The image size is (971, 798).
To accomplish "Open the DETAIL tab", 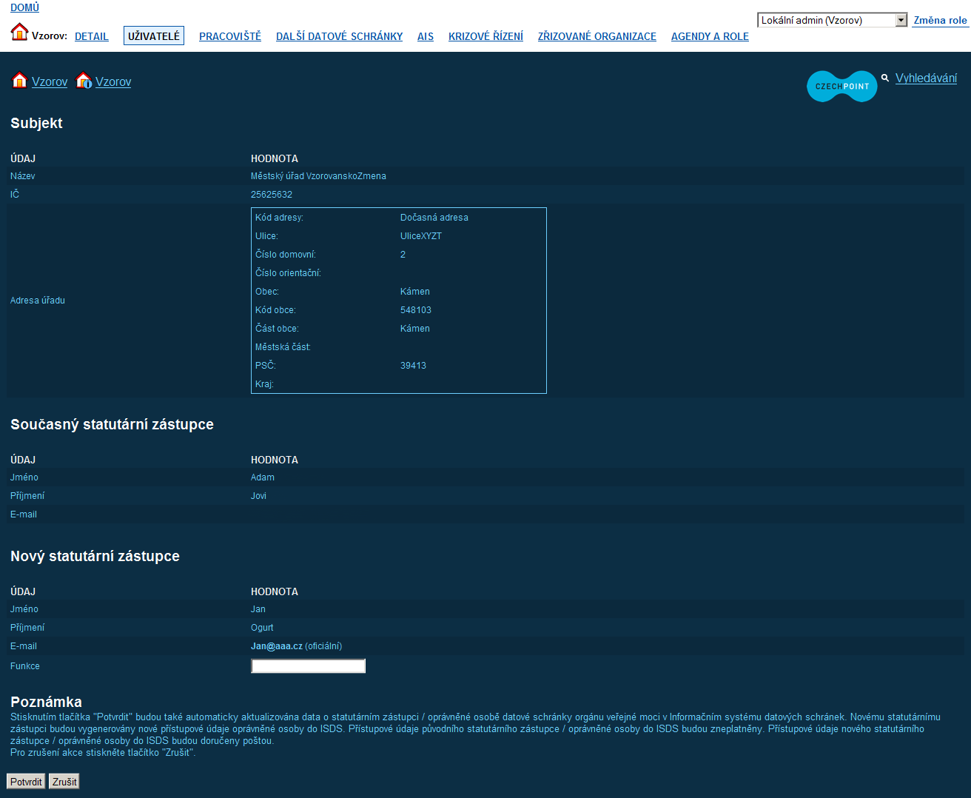I will [92, 36].
